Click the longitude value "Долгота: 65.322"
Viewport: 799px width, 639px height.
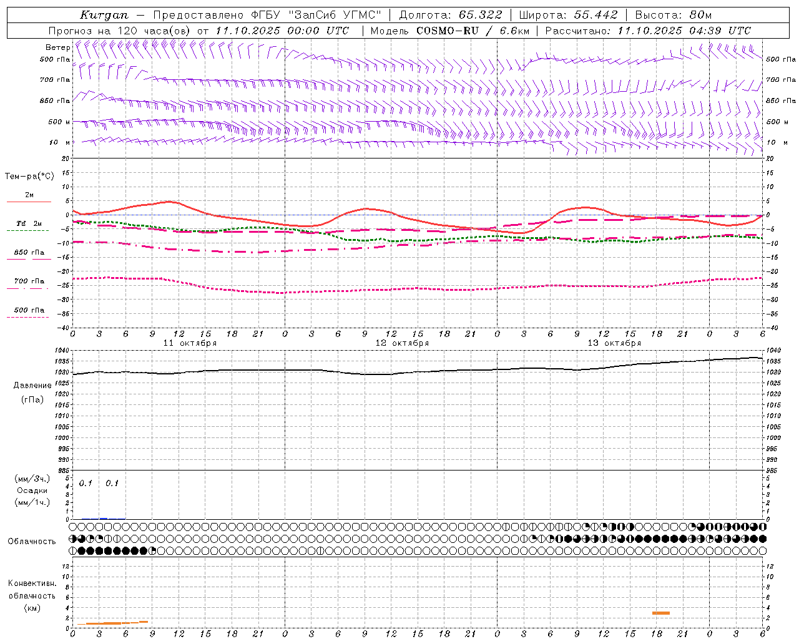point(450,15)
